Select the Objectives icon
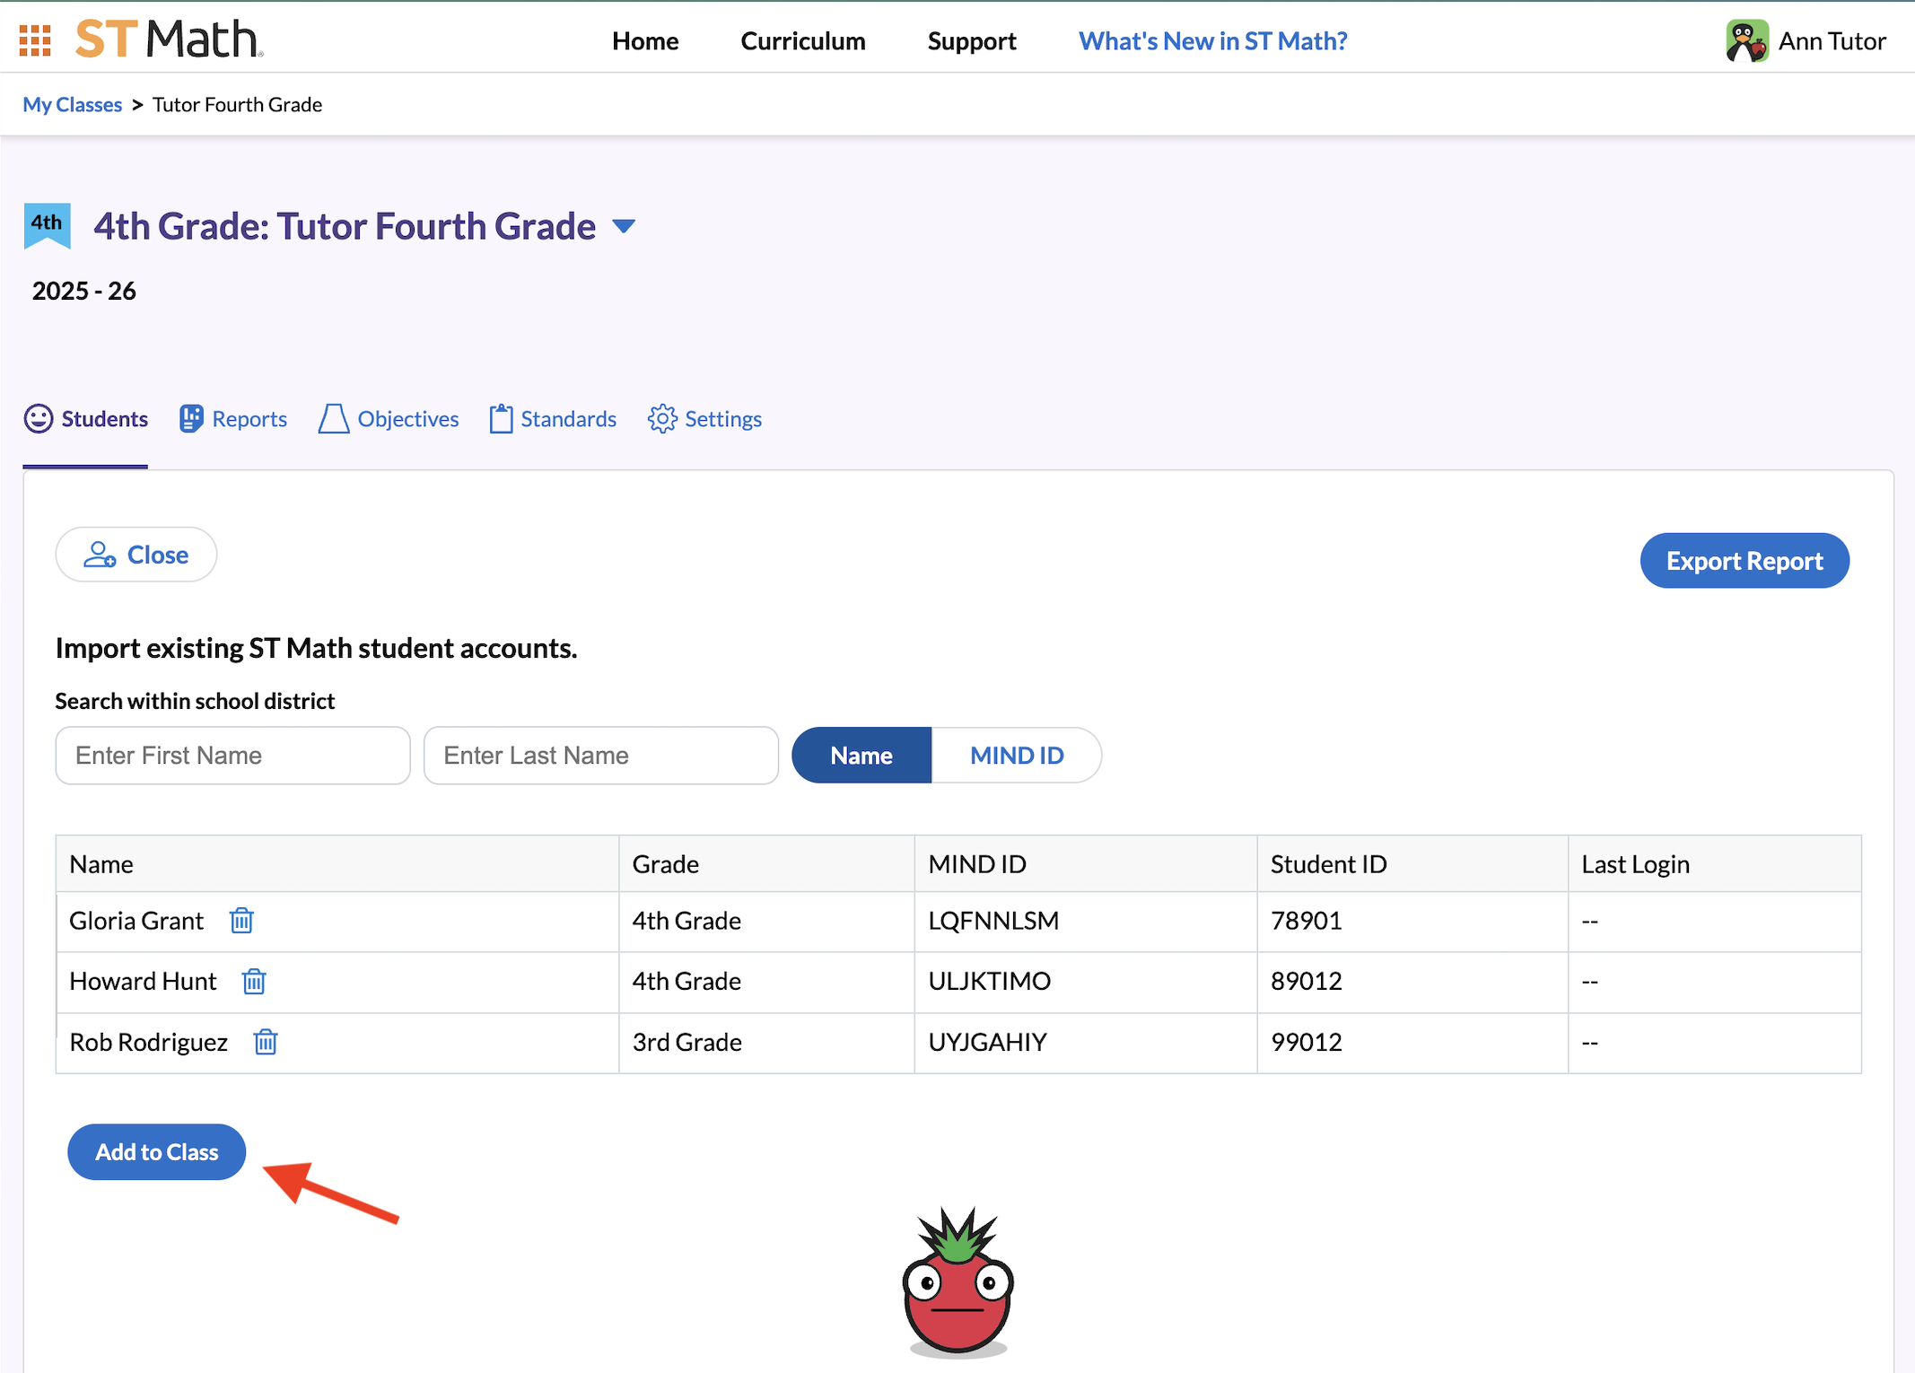 tap(332, 418)
